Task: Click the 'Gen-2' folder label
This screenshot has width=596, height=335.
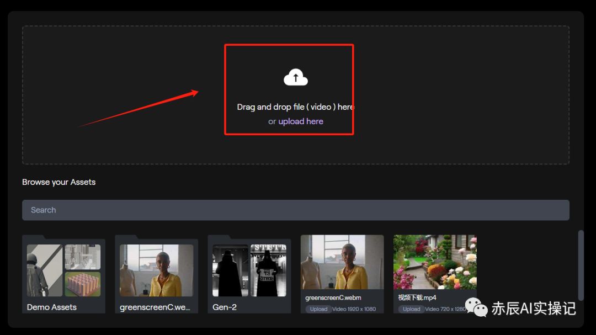Action: point(225,307)
